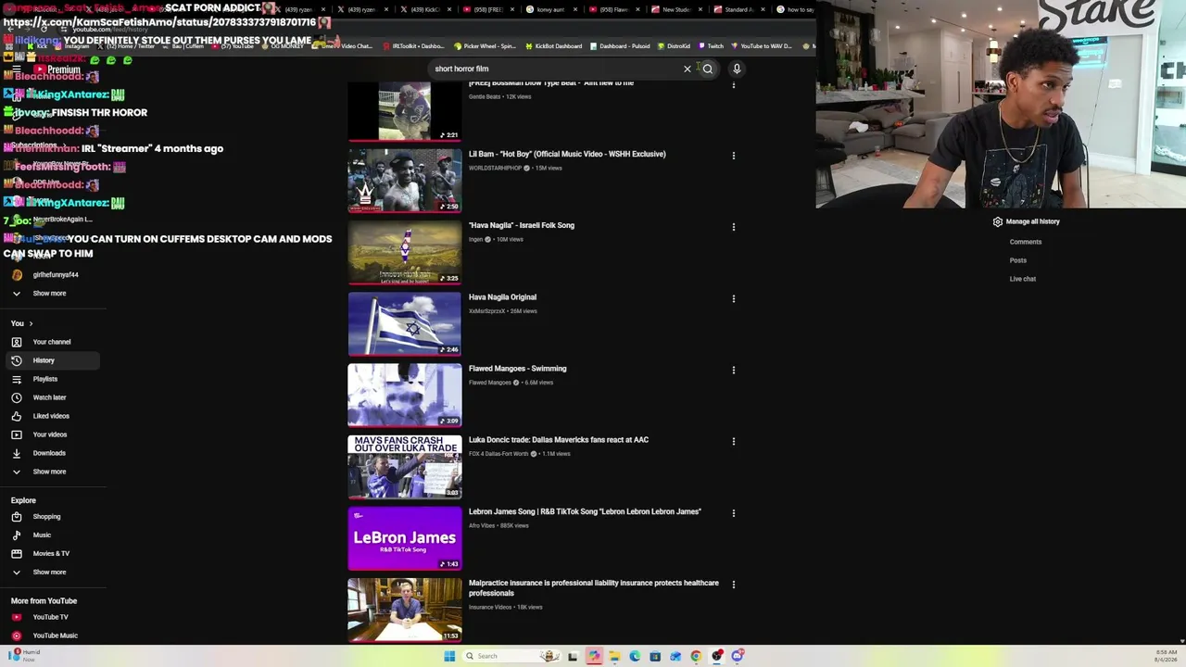The width and height of the screenshot is (1186, 667).
Task: Play the LeBron James purple thumbnail
Action: tap(405, 538)
